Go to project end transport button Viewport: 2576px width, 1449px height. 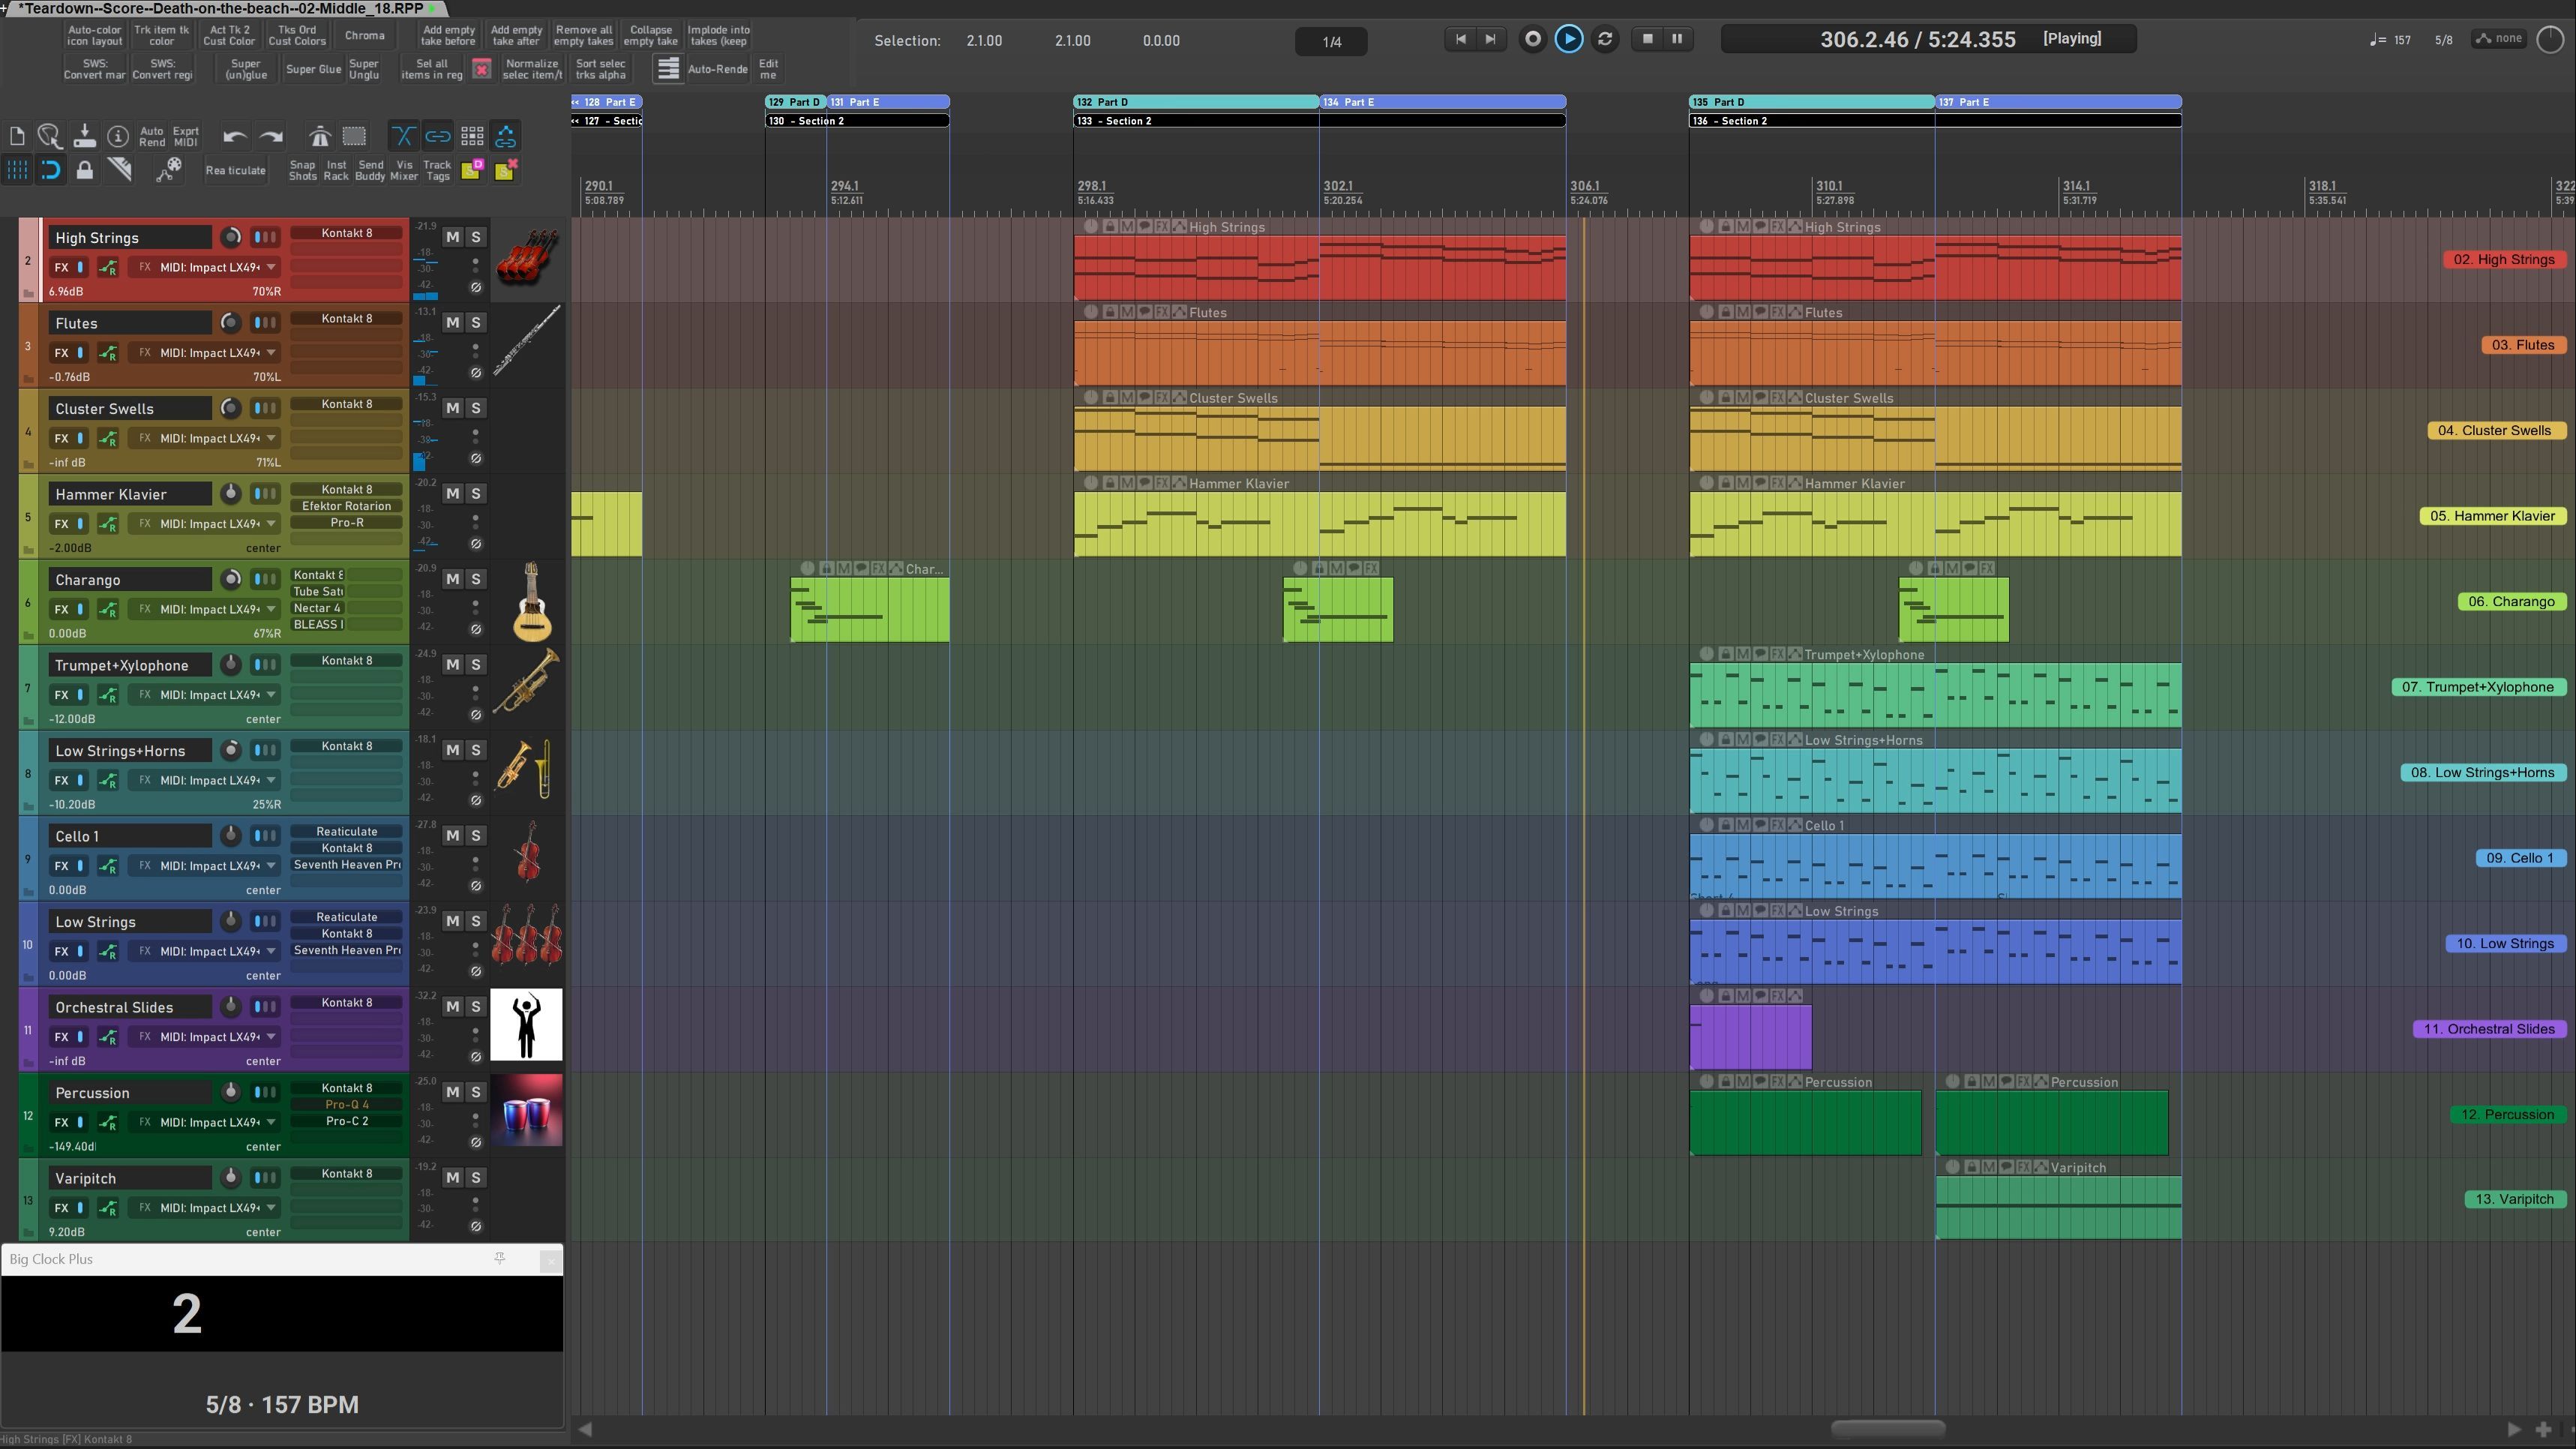click(1490, 39)
